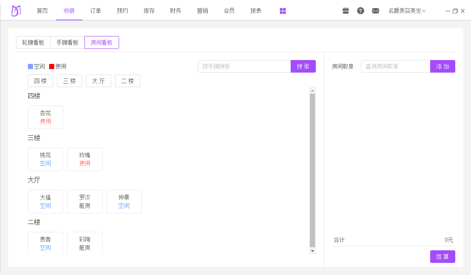Go to the 会员 menu
471x275 pixels.
229,11
